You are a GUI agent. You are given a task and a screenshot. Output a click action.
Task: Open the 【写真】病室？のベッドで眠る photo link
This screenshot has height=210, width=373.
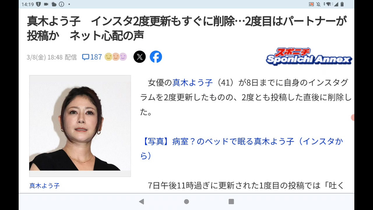coord(241,148)
